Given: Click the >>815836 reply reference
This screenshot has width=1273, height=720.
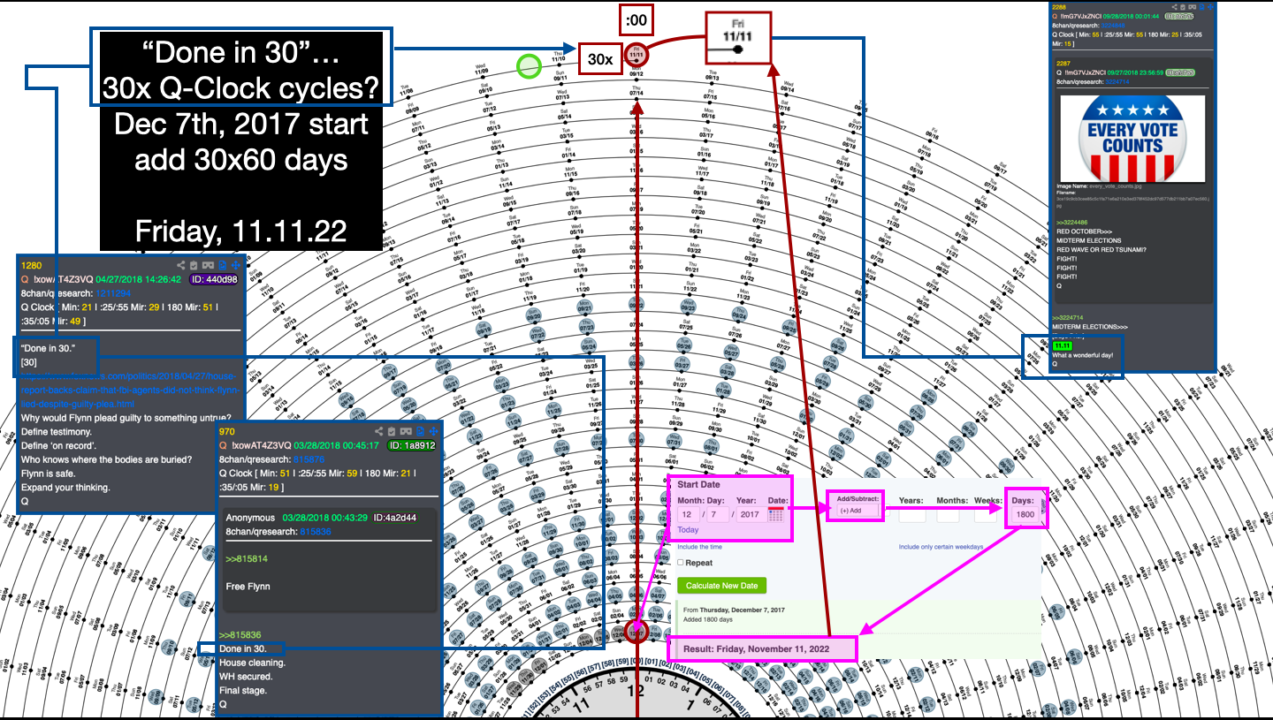Looking at the screenshot, I should click(x=240, y=635).
